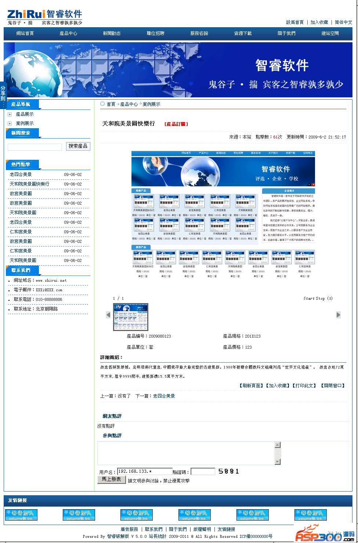358x543 pixels.
Task: Click 站長統計 in the footer
Action: 158,536
